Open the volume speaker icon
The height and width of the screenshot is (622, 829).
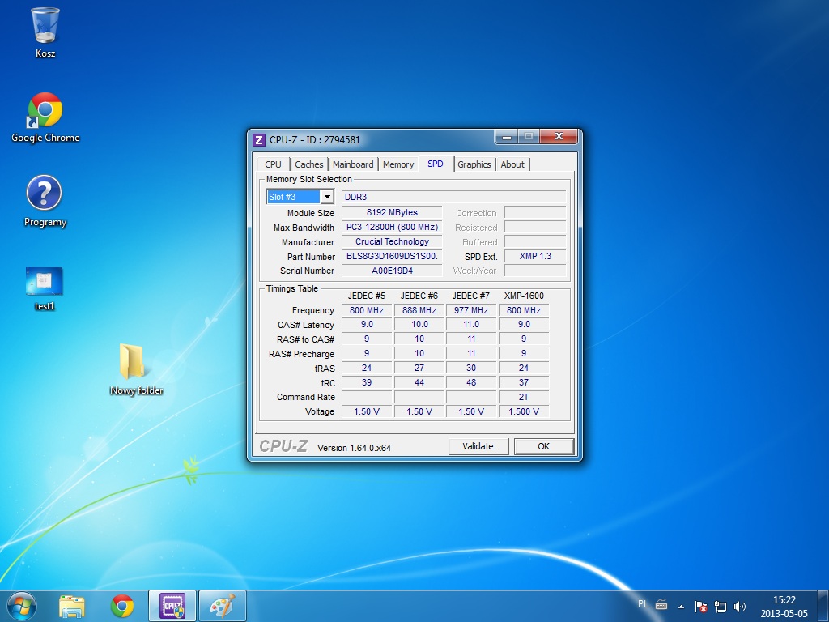(740, 607)
